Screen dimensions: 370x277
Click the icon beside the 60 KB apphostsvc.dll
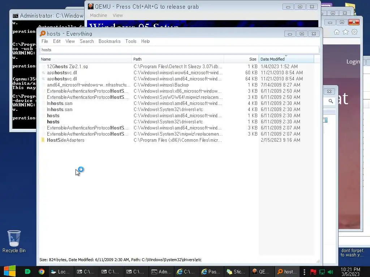pyautogui.click(x=43, y=73)
